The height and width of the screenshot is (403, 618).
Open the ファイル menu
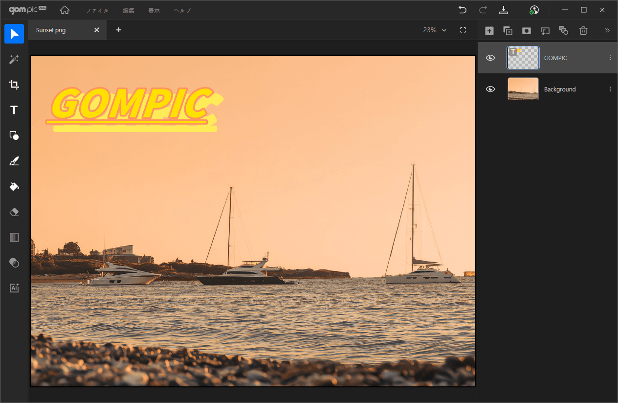97,10
